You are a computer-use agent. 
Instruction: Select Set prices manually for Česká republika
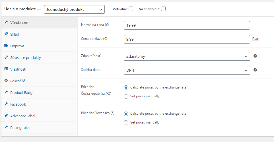click(x=126, y=96)
